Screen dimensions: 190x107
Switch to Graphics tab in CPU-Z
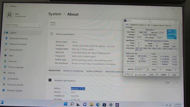155,25
